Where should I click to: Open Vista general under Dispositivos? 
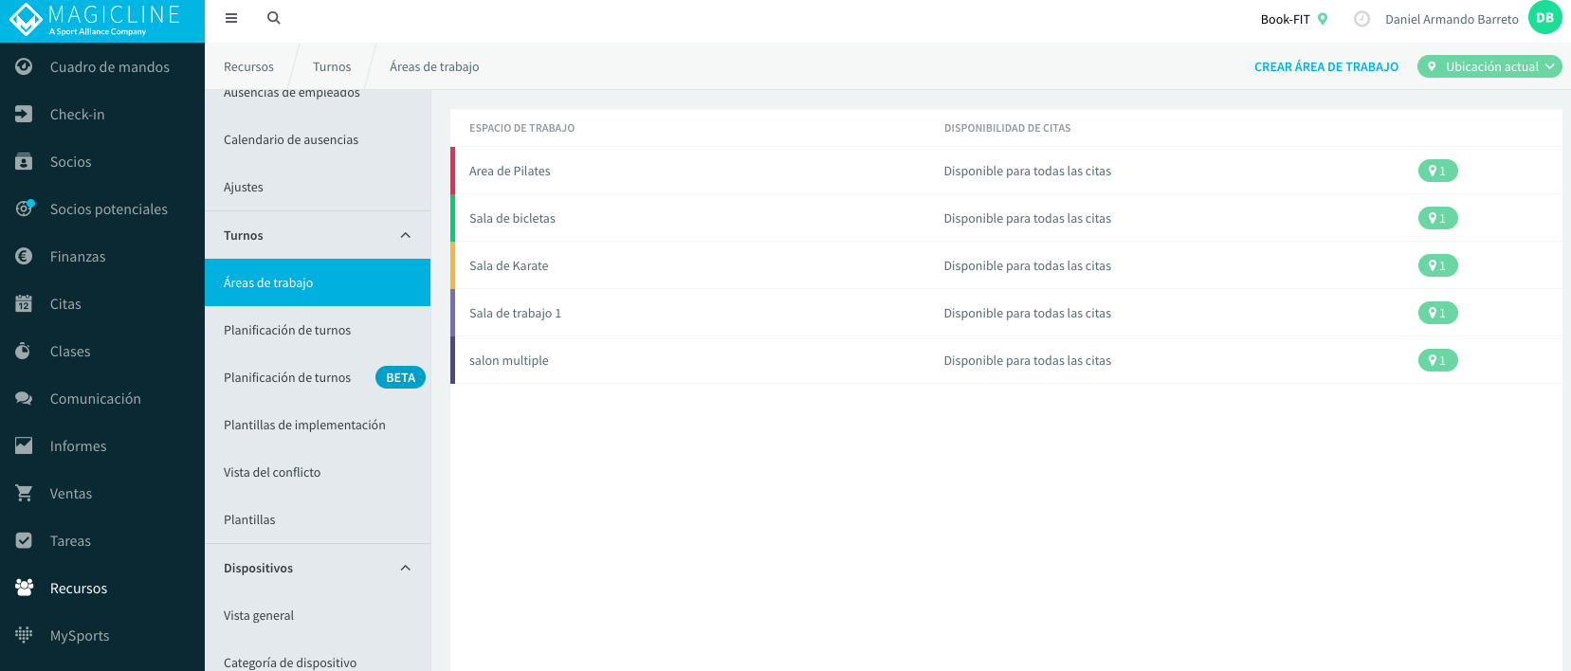(x=318, y=615)
